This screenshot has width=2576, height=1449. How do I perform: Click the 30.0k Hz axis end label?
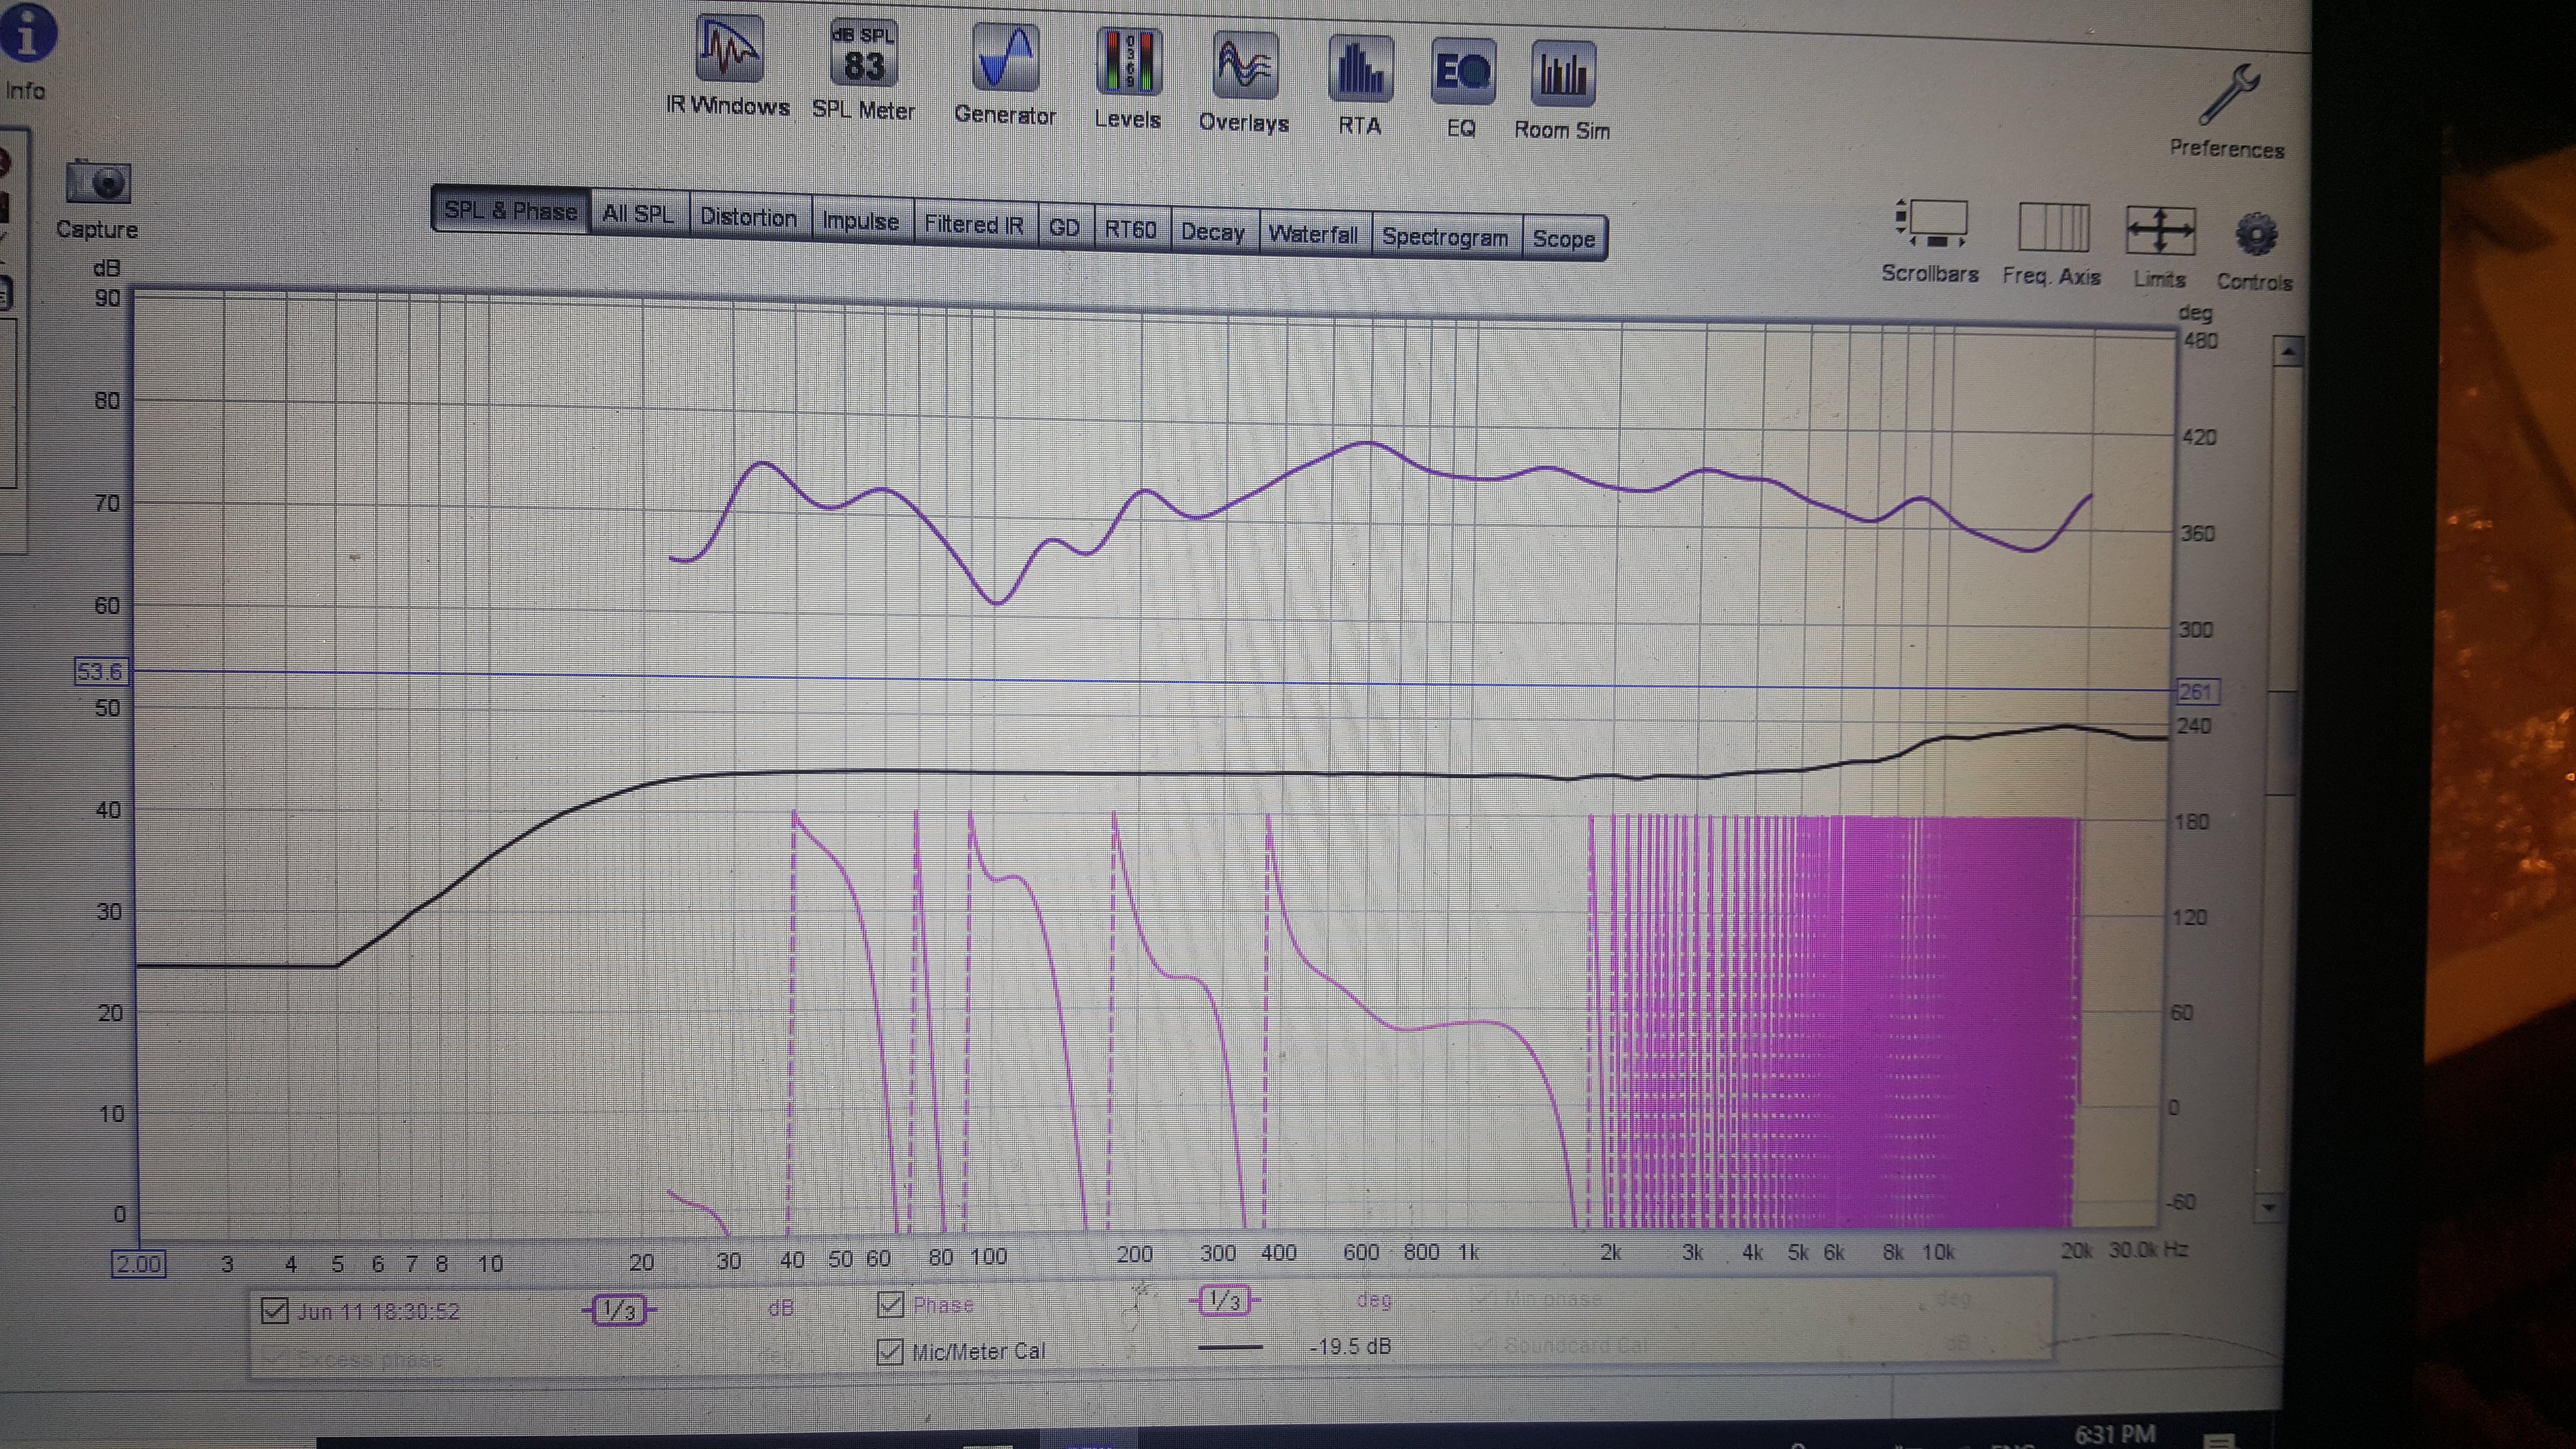coord(2148,1250)
